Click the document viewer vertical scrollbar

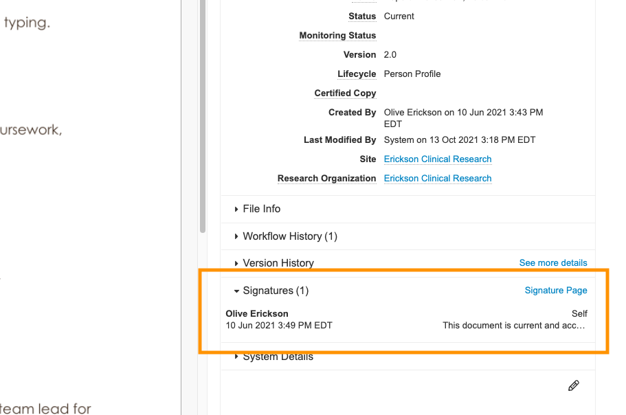pyautogui.click(x=202, y=117)
